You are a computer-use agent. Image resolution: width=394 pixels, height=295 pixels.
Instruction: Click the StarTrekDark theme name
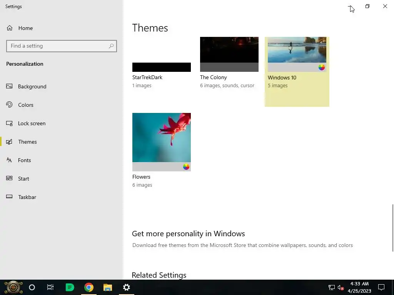tap(147, 77)
